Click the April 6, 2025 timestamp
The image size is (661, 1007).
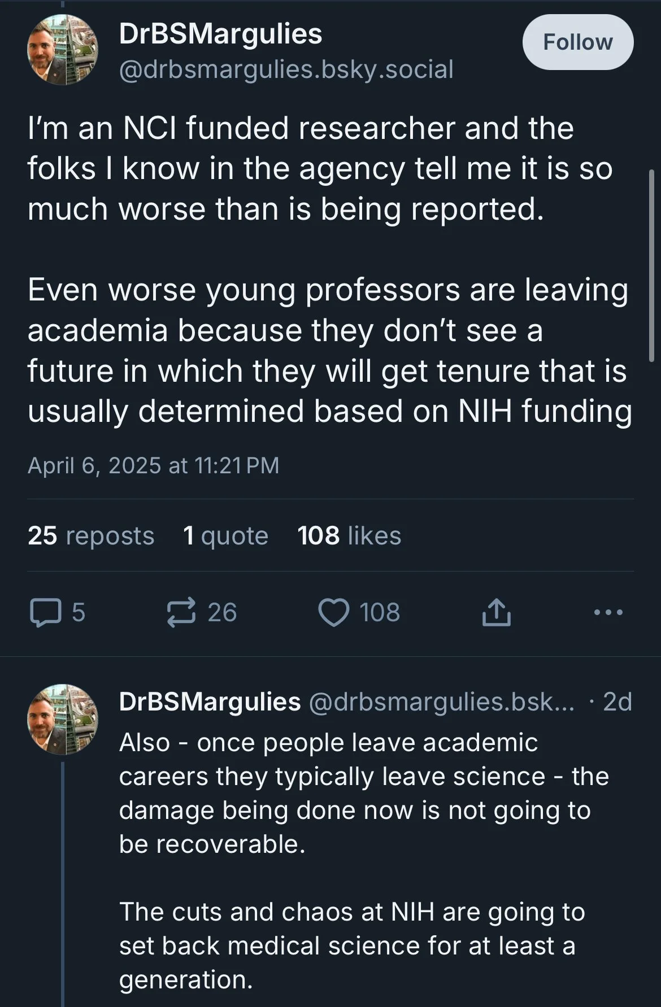(x=153, y=465)
